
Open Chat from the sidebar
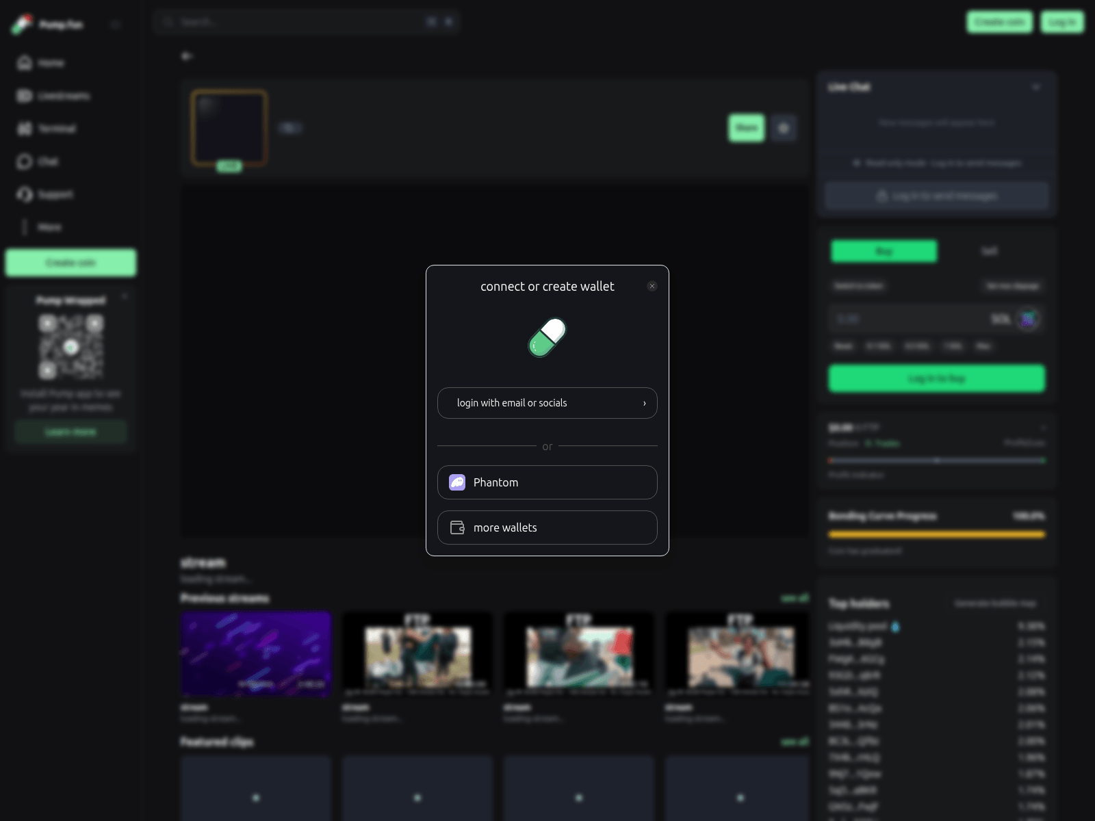23,161
